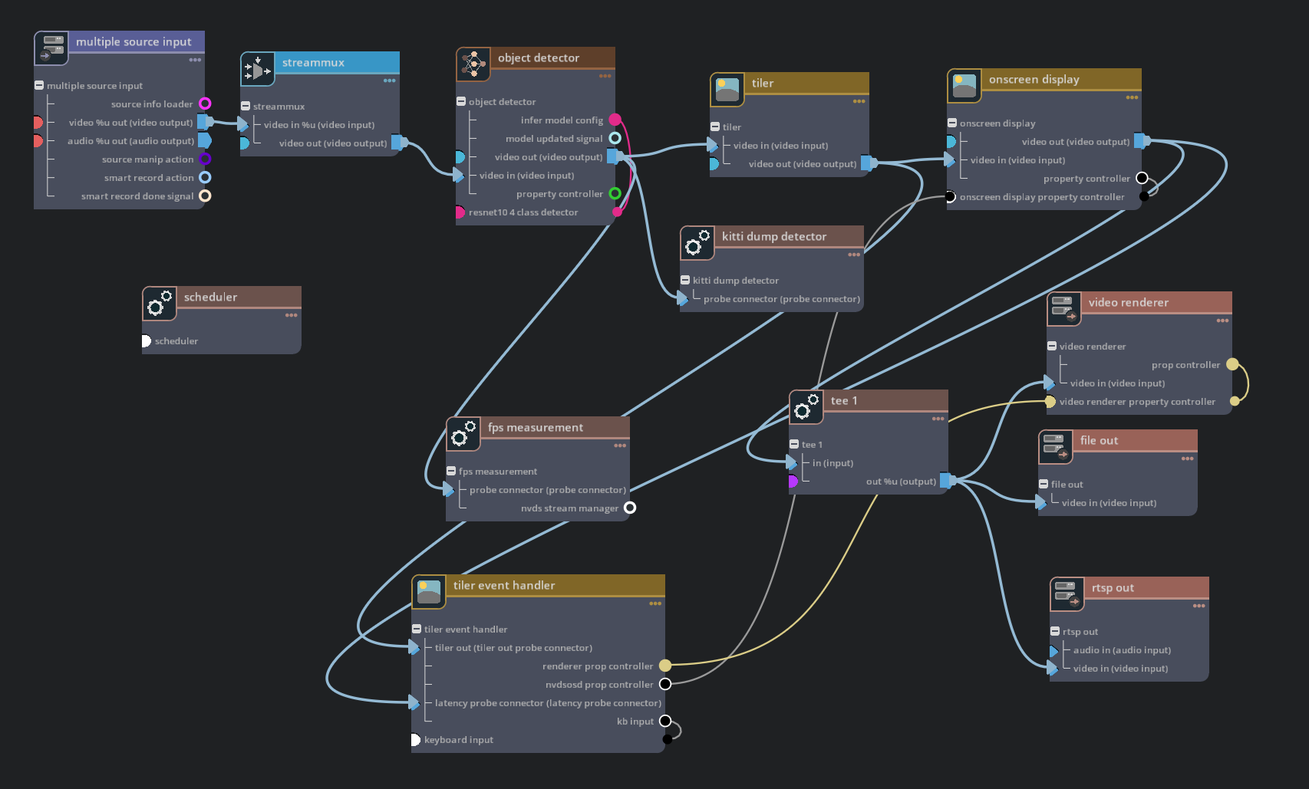Collapse the video renderer component tree

tap(1052, 346)
